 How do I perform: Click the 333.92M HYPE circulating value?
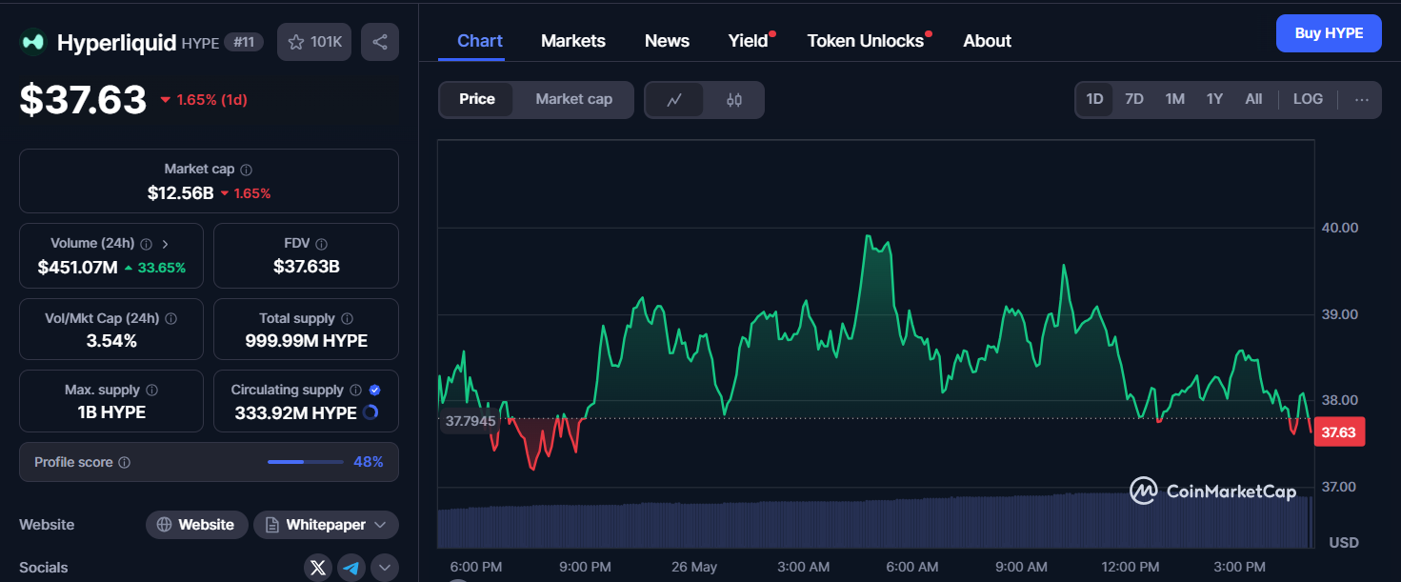pos(295,413)
